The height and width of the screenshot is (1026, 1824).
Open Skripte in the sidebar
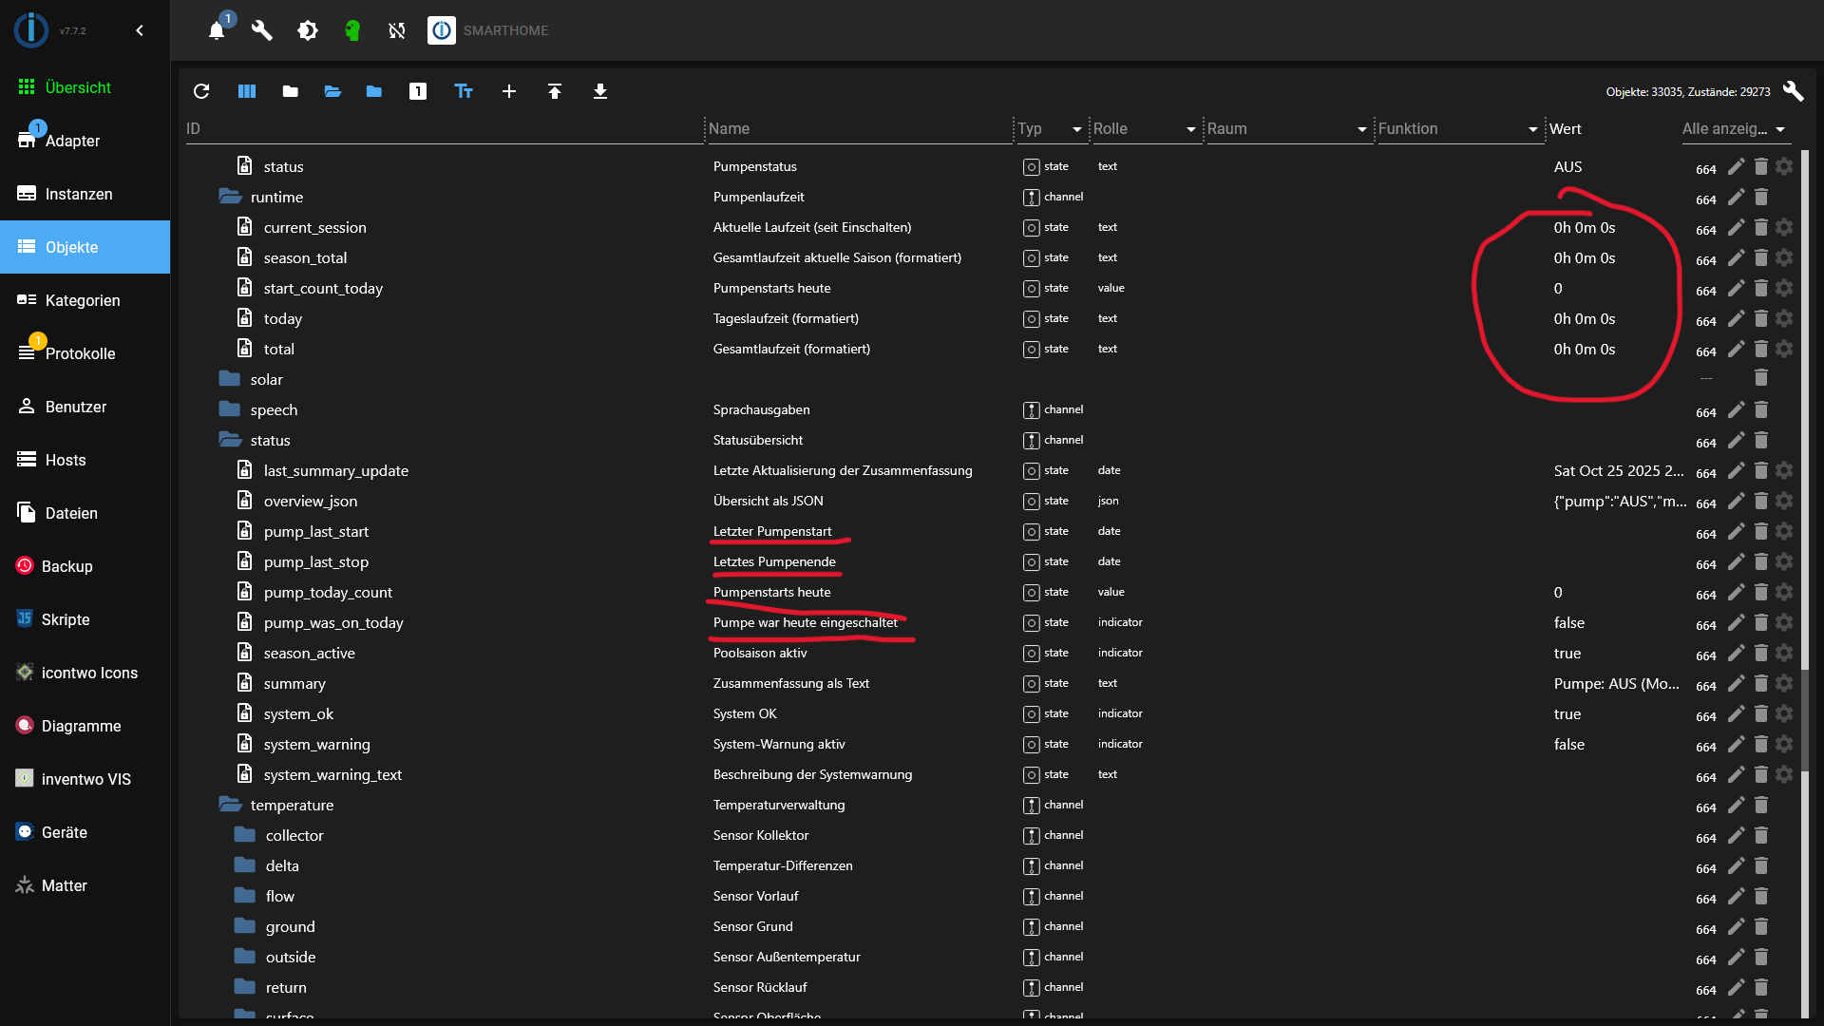point(66,619)
